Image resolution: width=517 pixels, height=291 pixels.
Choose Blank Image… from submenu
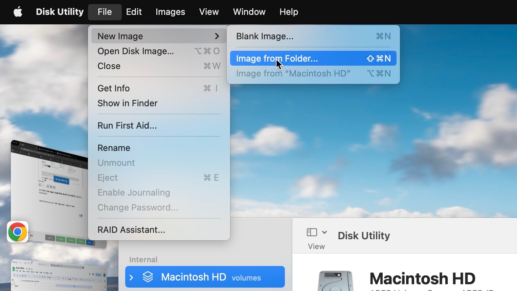(313, 36)
